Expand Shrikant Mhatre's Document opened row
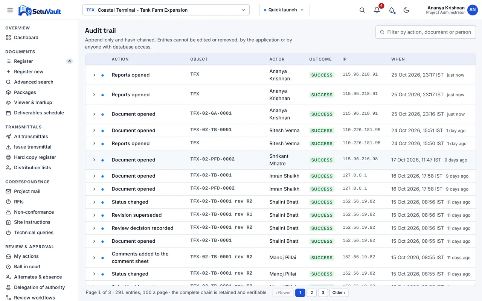The width and height of the screenshot is (482, 301). point(94,160)
